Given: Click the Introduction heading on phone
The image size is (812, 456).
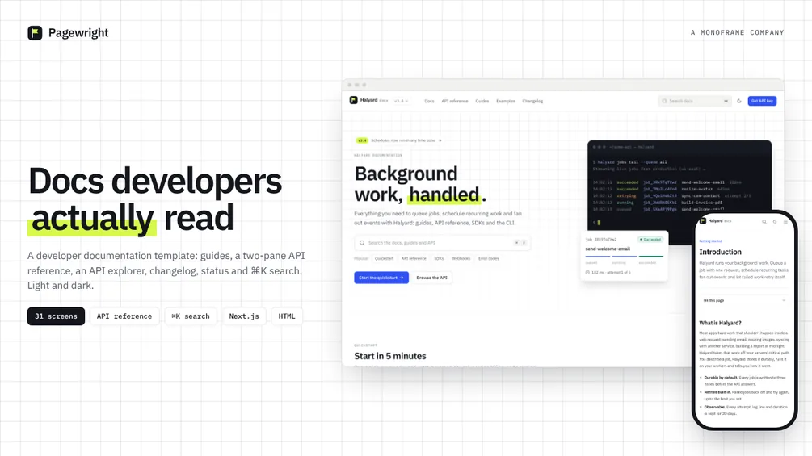Looking at the screenshot, I should pyautogui.click(x=721, y=252).
